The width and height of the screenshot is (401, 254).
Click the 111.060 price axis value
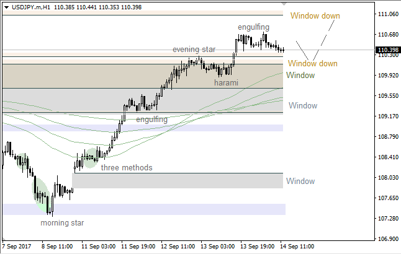387,14
